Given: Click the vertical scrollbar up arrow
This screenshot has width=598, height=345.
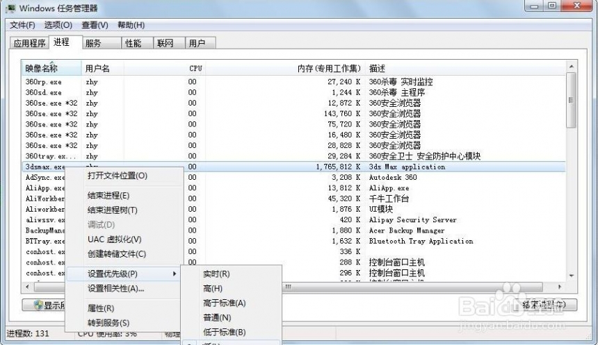Looking at the screenshot, I should (572, 67).
